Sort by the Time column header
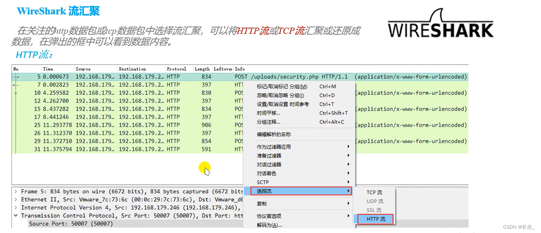This screenshot has height=233, width=541. 58,69
